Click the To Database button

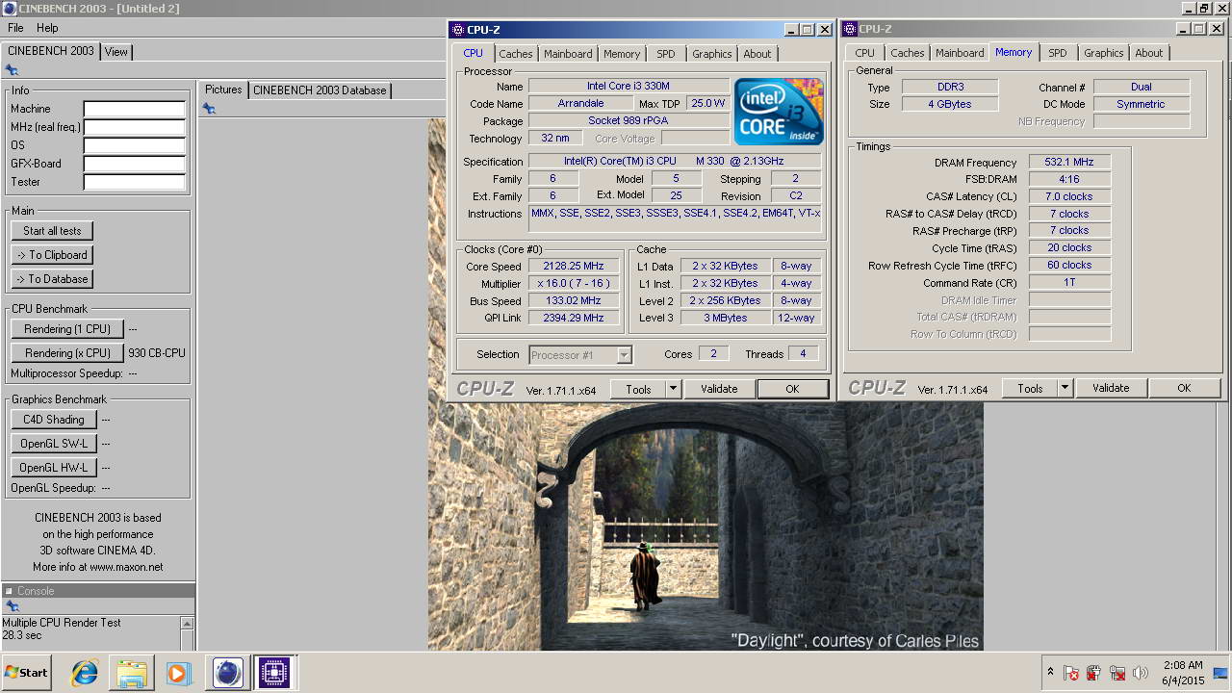click(52, 279)
